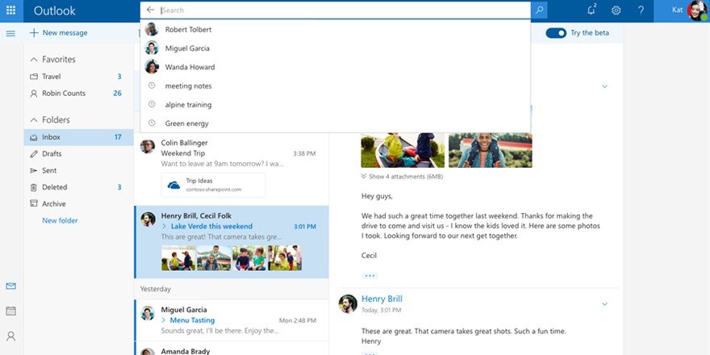The height and width of the screenshot is (355, 710).
Task: Open dropdown arrow on top message in reading pane
Action: [604, 86]
